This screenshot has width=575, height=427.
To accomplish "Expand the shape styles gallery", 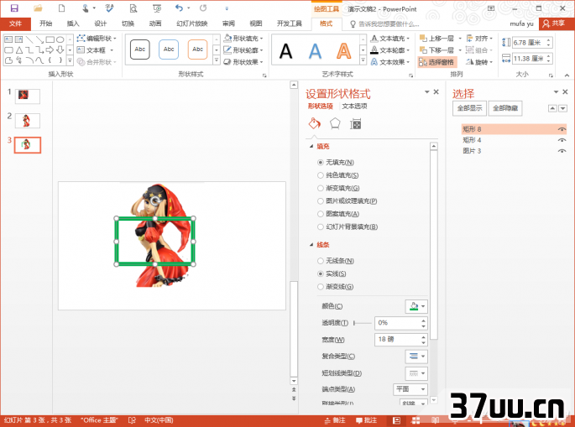I will [x=217, y=61].
